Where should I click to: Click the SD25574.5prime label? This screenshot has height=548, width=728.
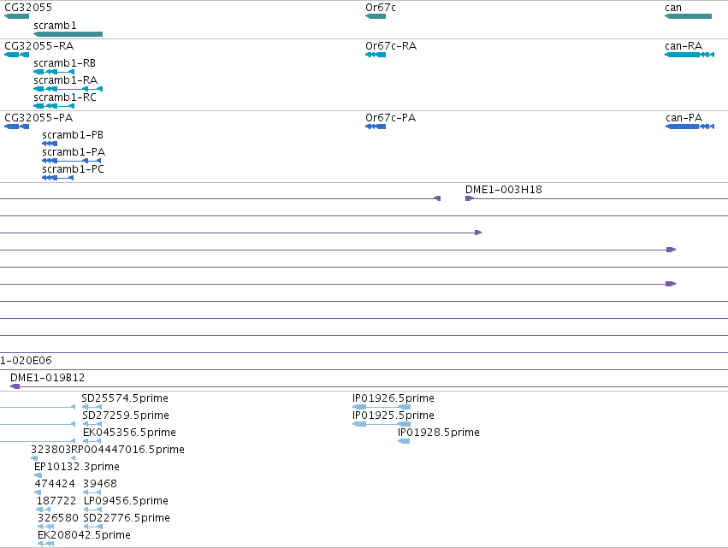[124, 398]
